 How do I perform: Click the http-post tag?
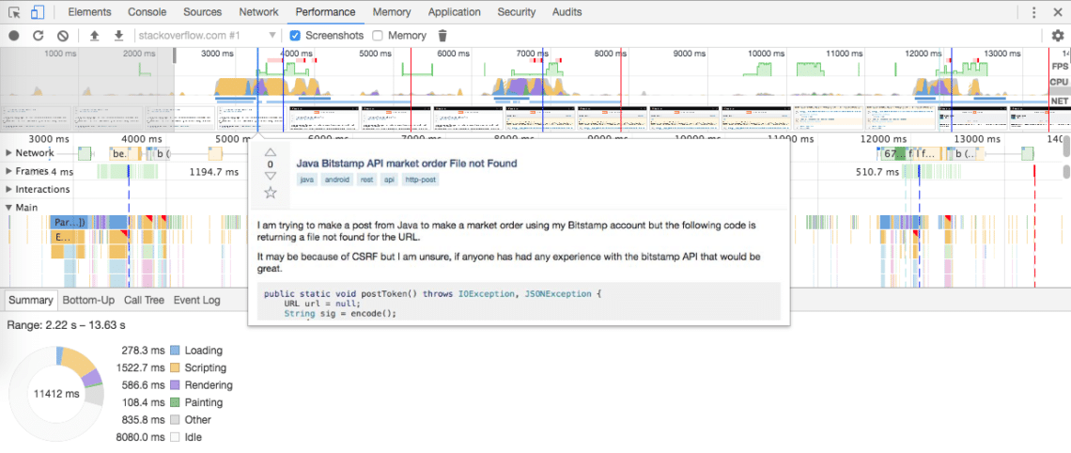point(419,180)
